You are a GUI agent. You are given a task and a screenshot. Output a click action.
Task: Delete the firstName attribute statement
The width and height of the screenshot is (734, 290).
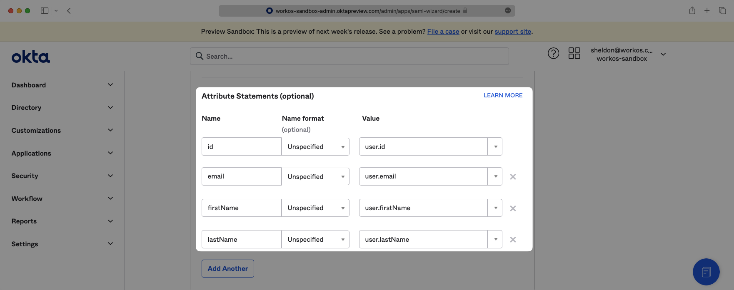pos(513,208)
